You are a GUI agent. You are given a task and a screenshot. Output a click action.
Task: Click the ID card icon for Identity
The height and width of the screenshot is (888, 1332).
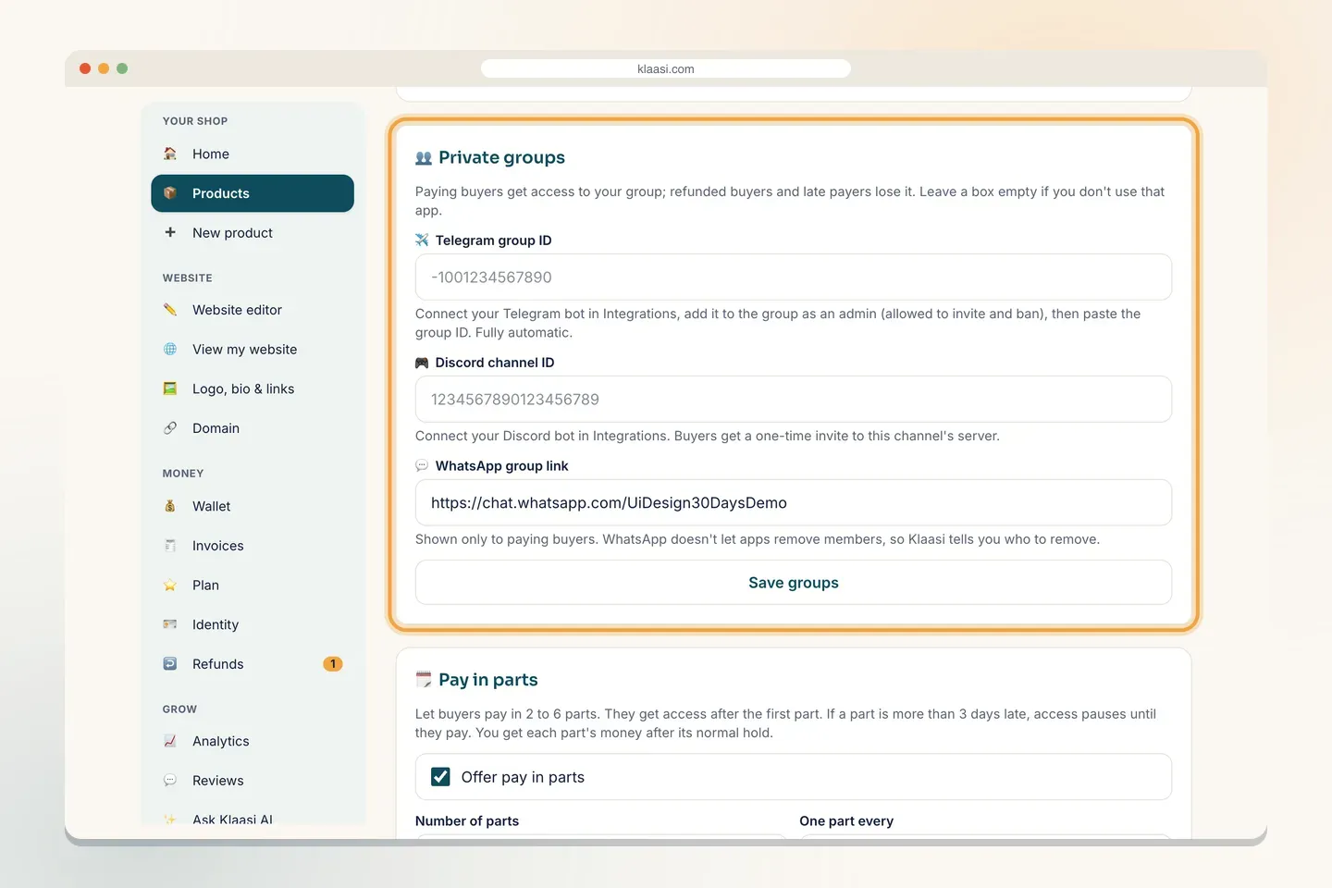[x=170, y=624]
